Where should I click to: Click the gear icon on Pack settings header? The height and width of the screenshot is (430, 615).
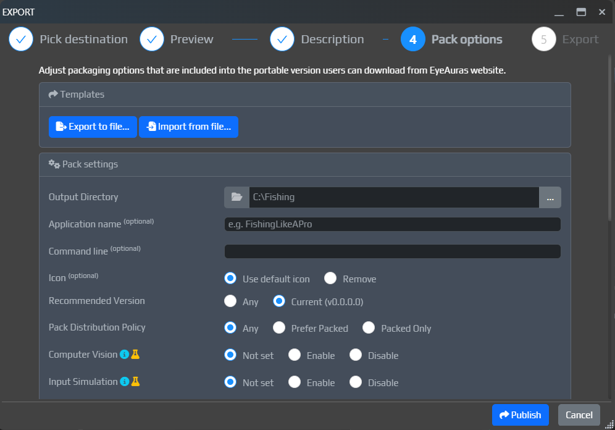pos(54,164)
